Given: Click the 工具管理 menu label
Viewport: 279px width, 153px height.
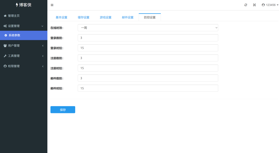Looking at the screenshot, I should point(14,56).
